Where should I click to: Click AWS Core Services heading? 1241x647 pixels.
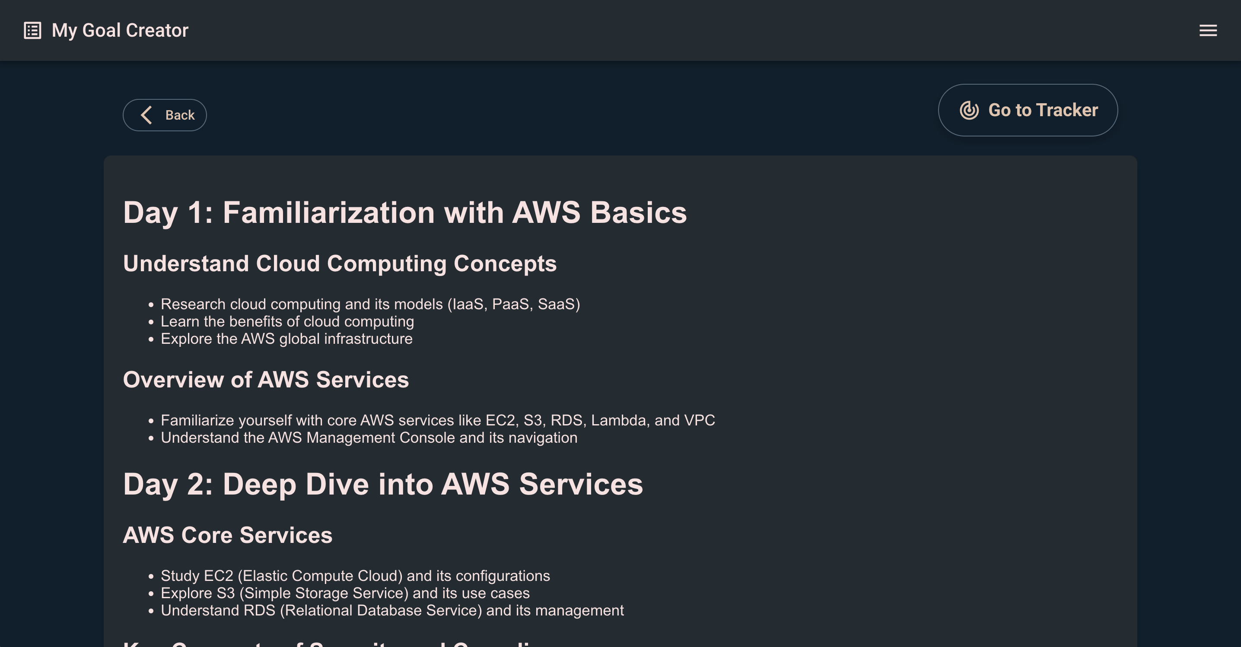pos(227,535)
